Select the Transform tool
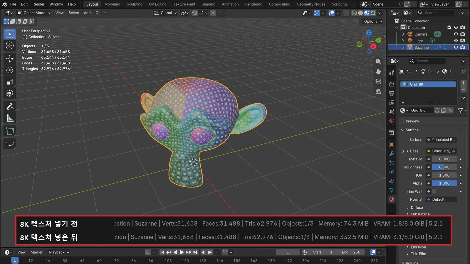 (10, 93)
